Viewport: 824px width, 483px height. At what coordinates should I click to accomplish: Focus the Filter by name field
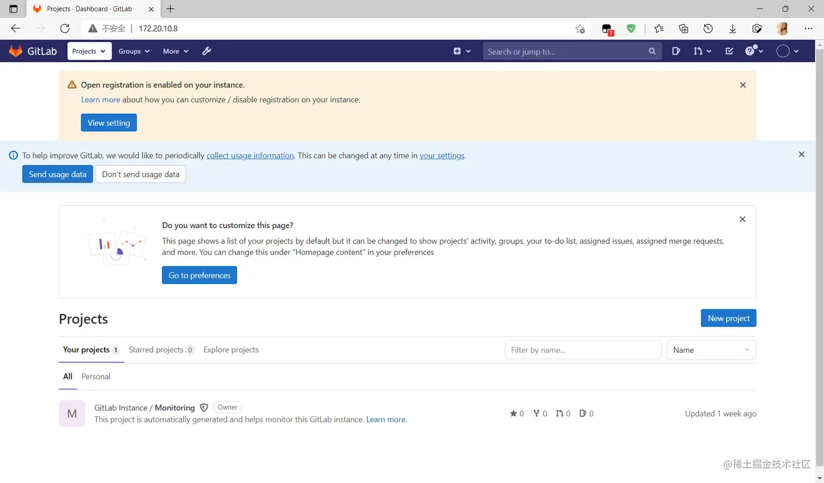click(x=583, y=350)
